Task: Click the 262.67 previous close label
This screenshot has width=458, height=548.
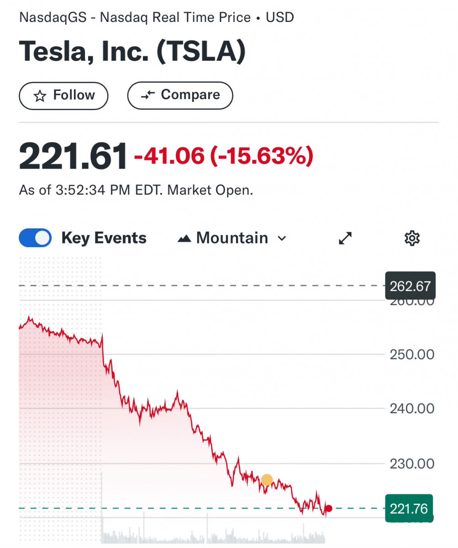Action: 410,286
